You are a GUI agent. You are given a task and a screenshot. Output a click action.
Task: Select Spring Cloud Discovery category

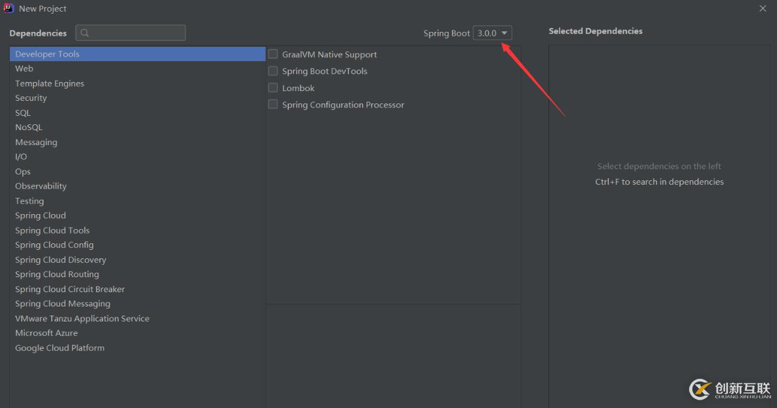pyautogui.click(x=61, y=260)
